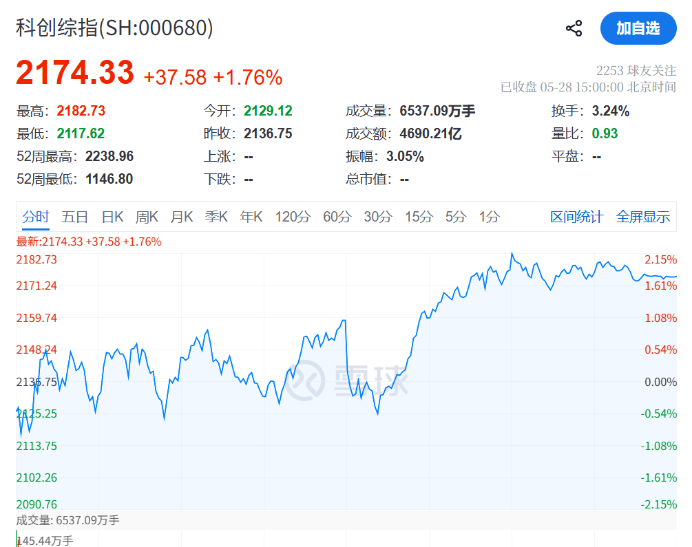Open the 日K chart tab

pyautogui.click(x=112, y=217)
